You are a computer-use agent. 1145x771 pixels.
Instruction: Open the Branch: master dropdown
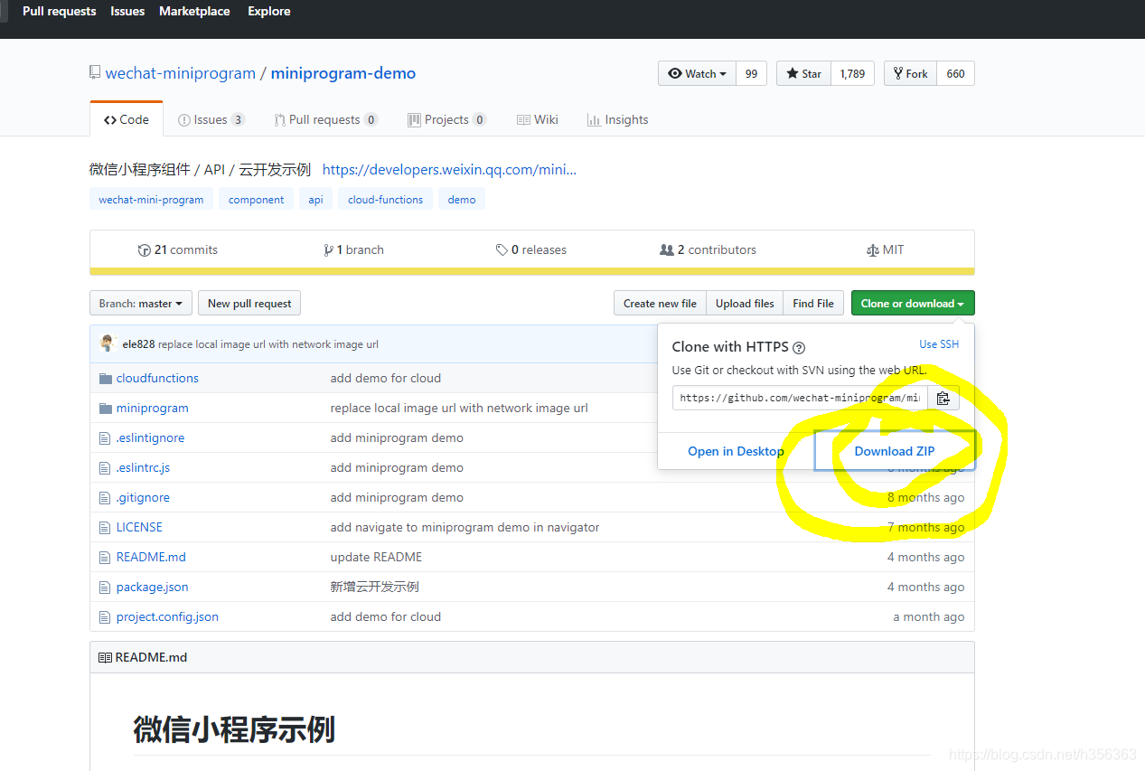[x=141, y=304]
